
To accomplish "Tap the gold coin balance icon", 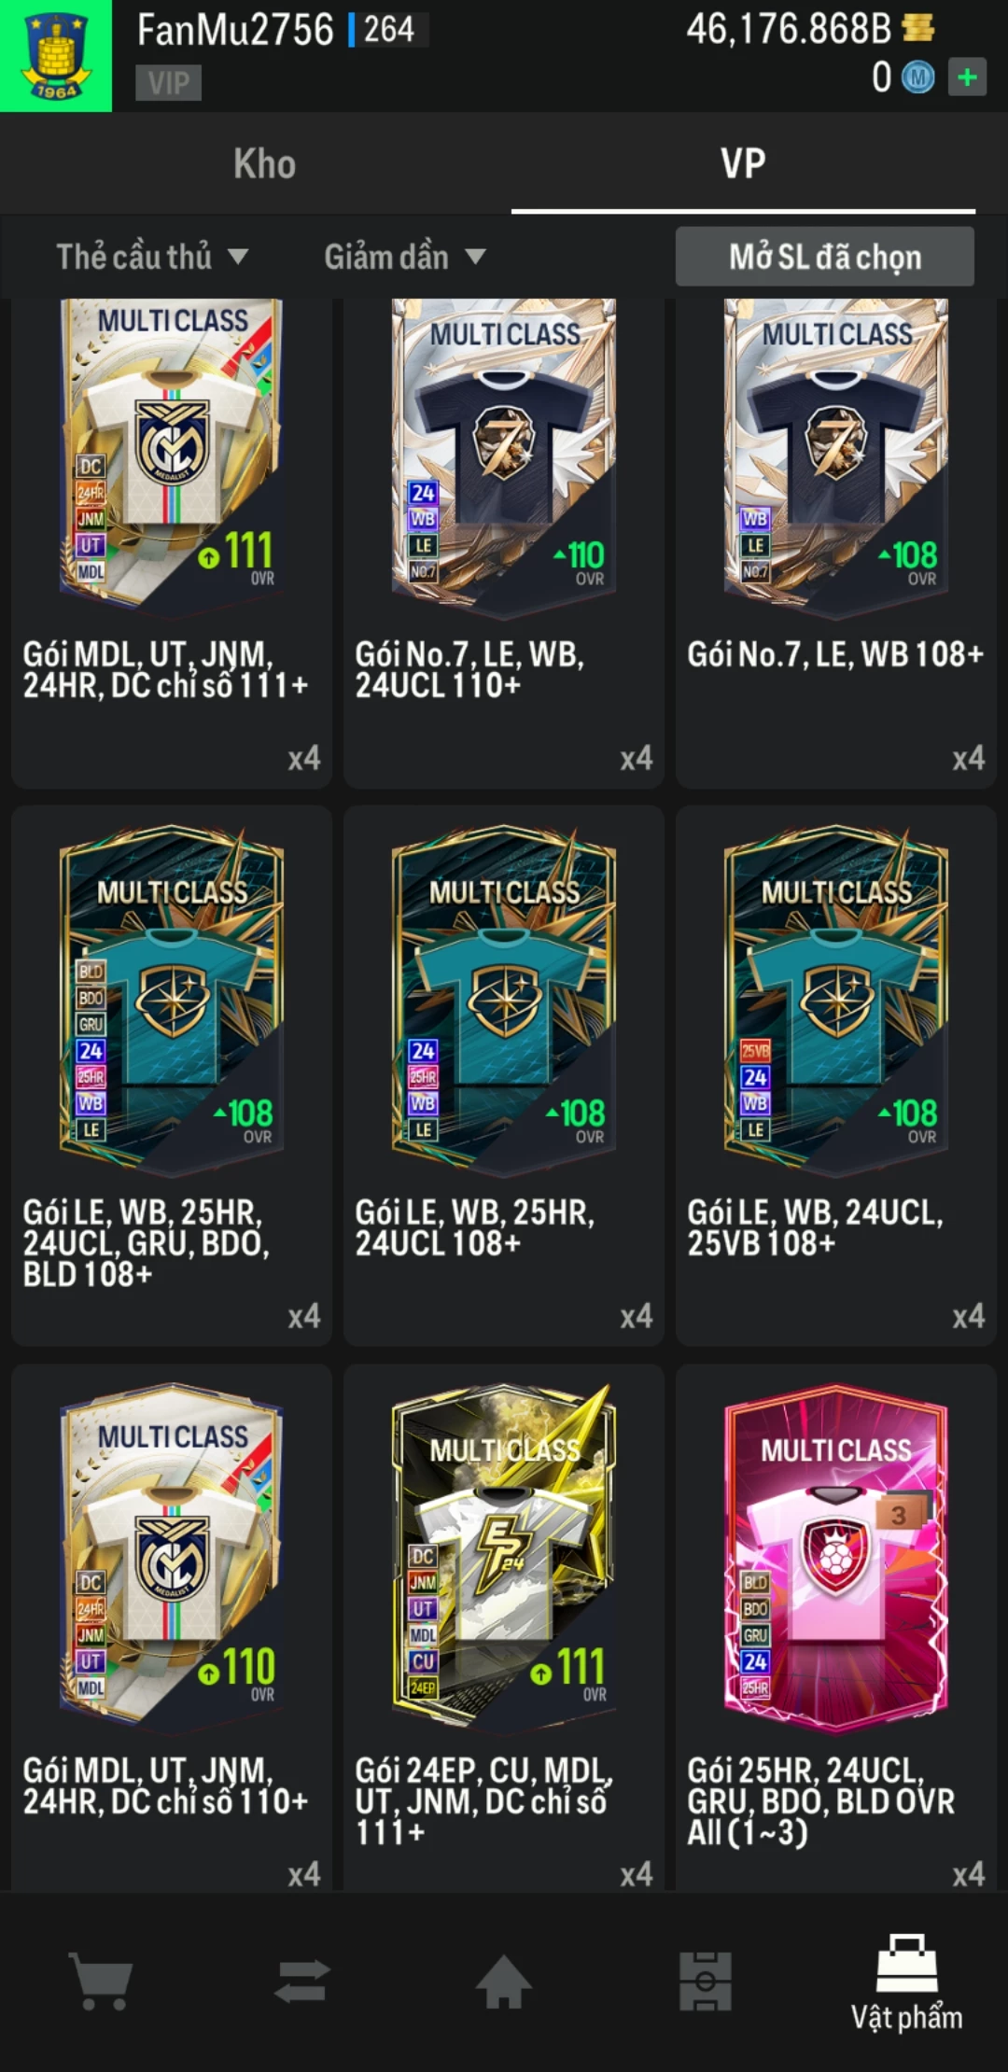I will point(918,29).
